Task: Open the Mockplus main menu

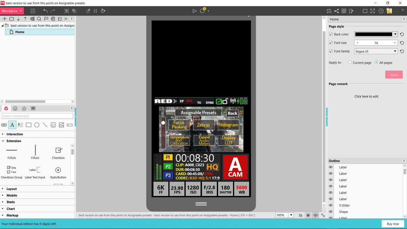Action: tap(12, 11)
